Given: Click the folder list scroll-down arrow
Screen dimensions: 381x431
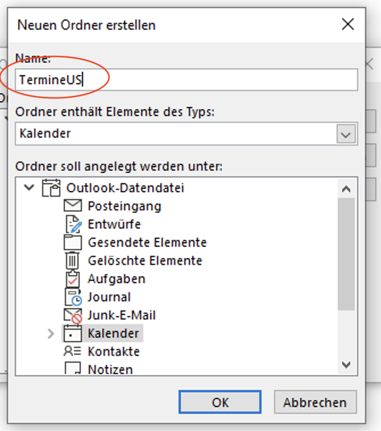Looking at the screenshot, I should (x=346, y=364).
